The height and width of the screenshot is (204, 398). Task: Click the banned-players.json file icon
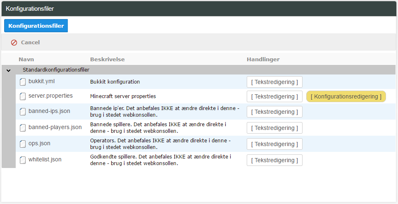(x=23, y=128)
